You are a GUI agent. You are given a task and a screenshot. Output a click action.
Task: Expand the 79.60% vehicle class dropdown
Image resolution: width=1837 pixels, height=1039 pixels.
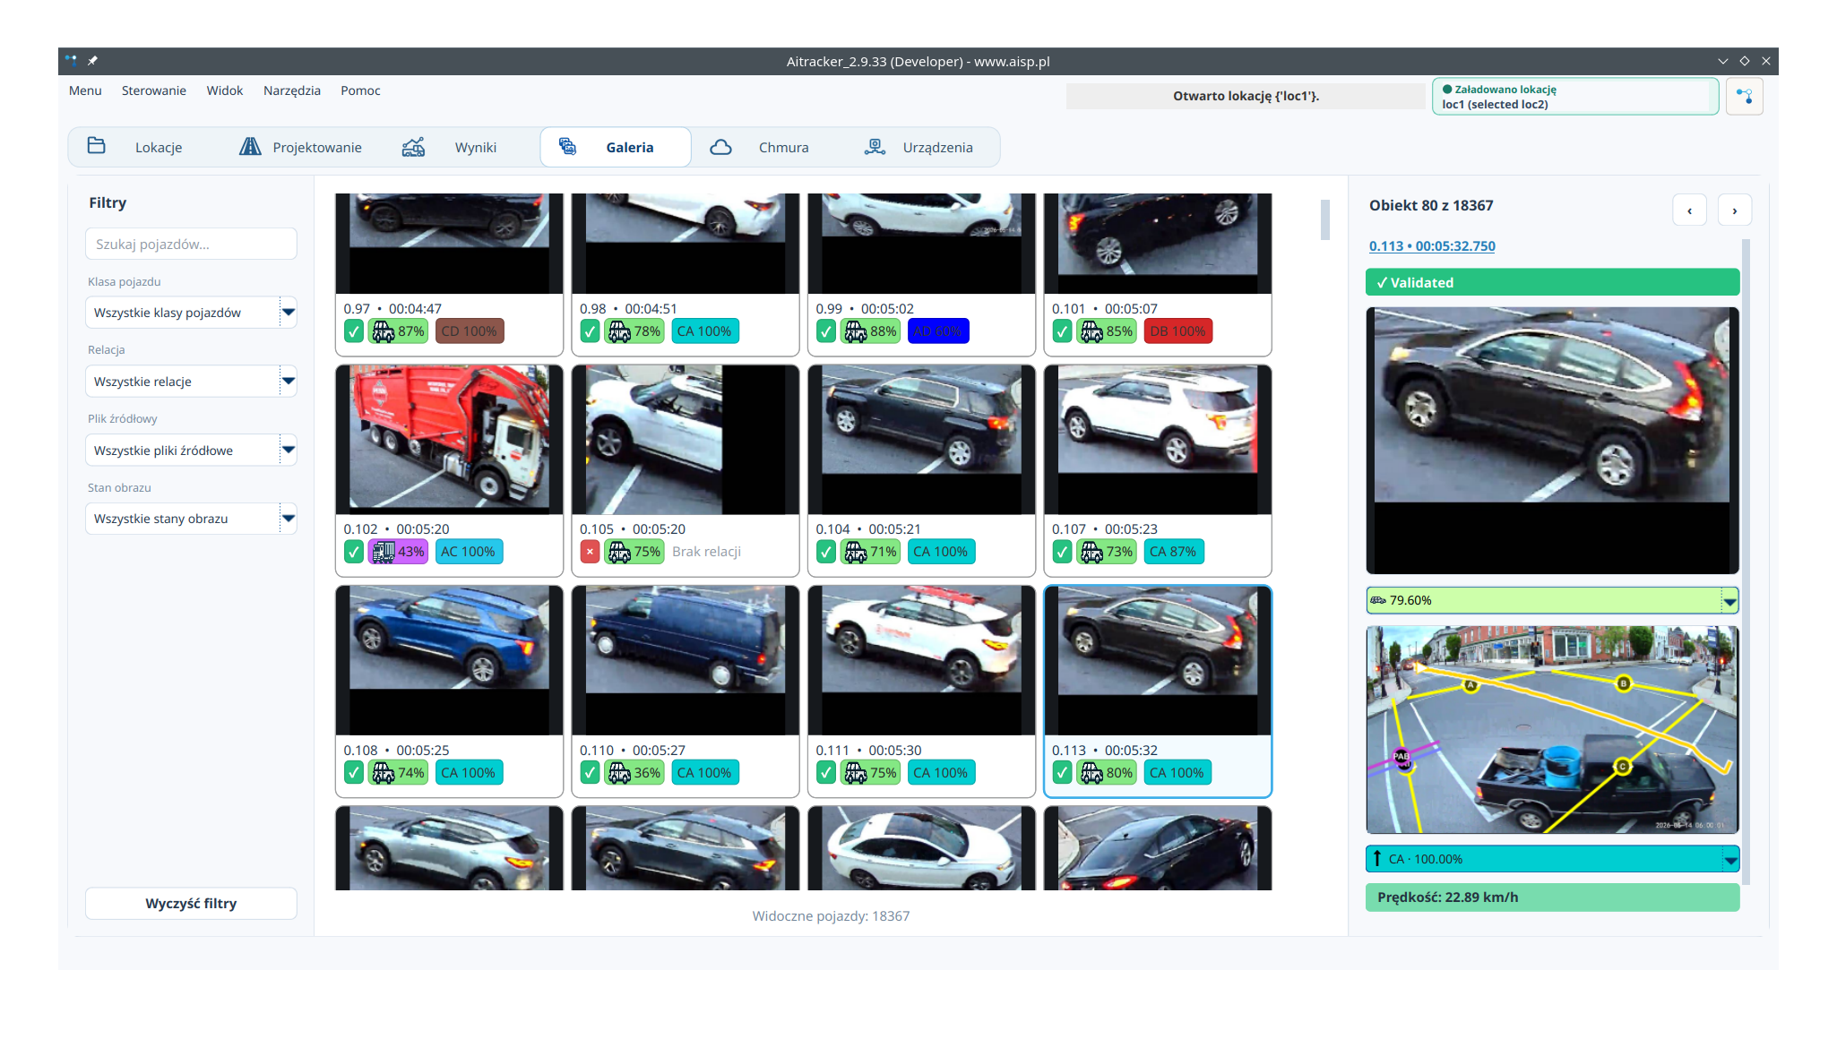pyautogui.click(x=1552, y=600)
